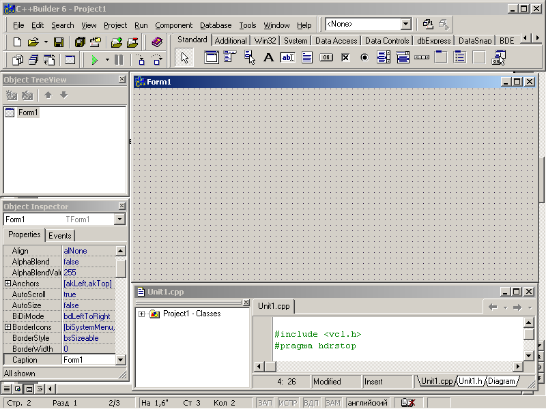Open the Project menu

(x=115, y=25)
